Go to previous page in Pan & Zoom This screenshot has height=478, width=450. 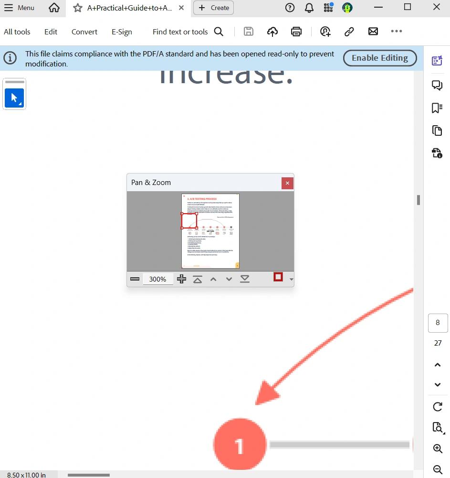213,279
